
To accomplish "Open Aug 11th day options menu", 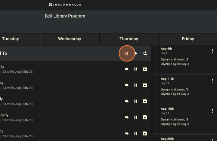I will (x=213, y=81).
